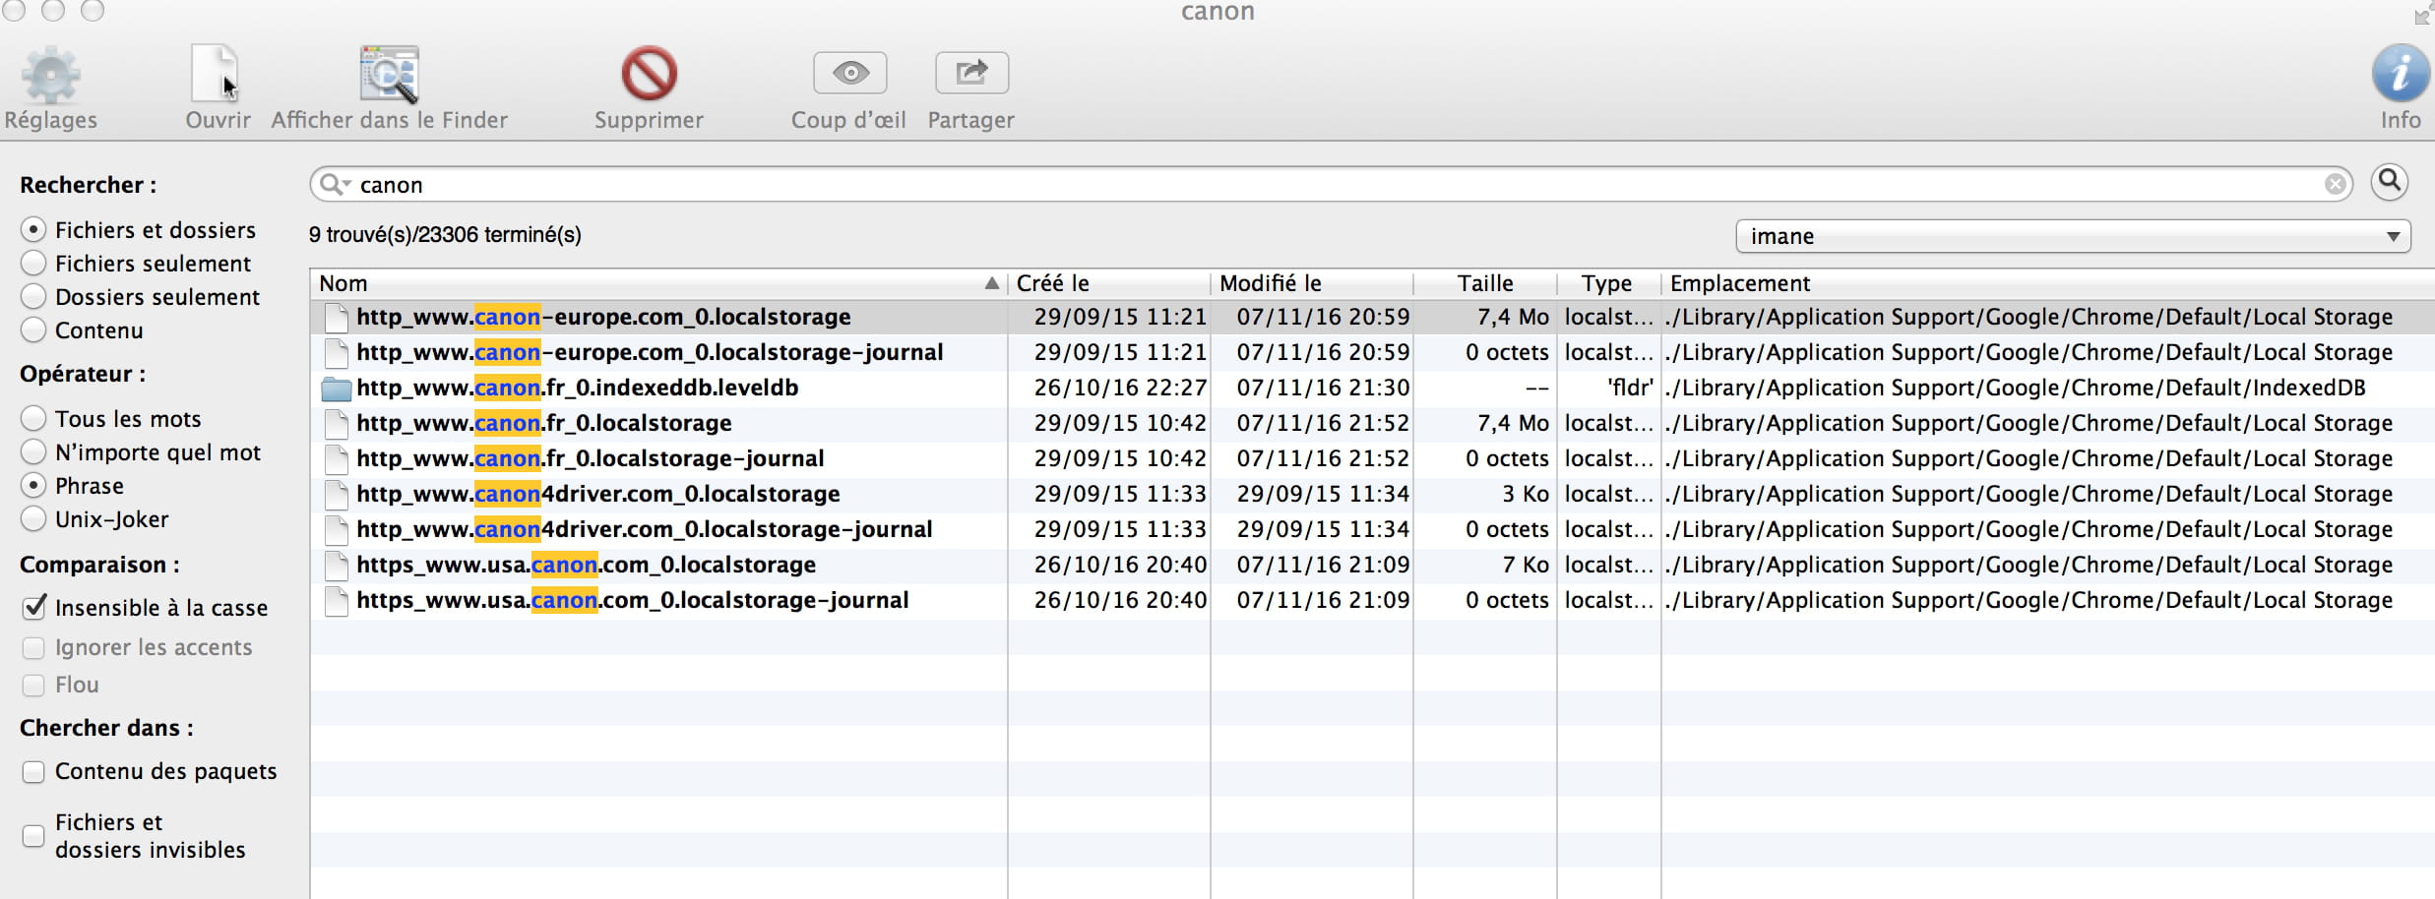Click the Partager share icon
This screenshot has height=899, width=2435.
point(970,74)
